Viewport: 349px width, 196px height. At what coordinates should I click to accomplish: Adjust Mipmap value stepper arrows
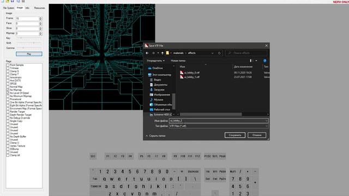(x=40, y=33)
